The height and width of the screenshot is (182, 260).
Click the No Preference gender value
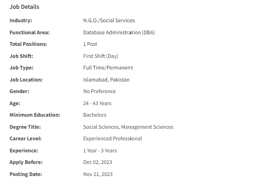pyautogui.click(x=100, y=91)
